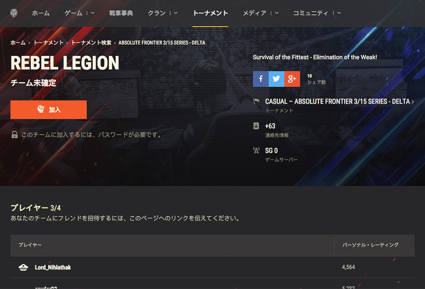The height and width of the screenshot is (289, 425).
Task: Expand the コミュニティ menu dropdown arrow
Action: [339, 13]
